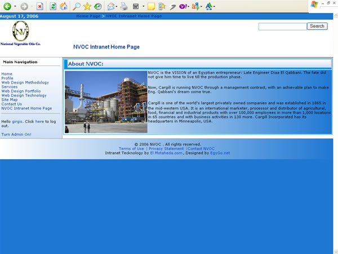This screenshot has height=254, width=338.
Task: Click the blue letter A toolbar icon
Action: coord(208,6)
